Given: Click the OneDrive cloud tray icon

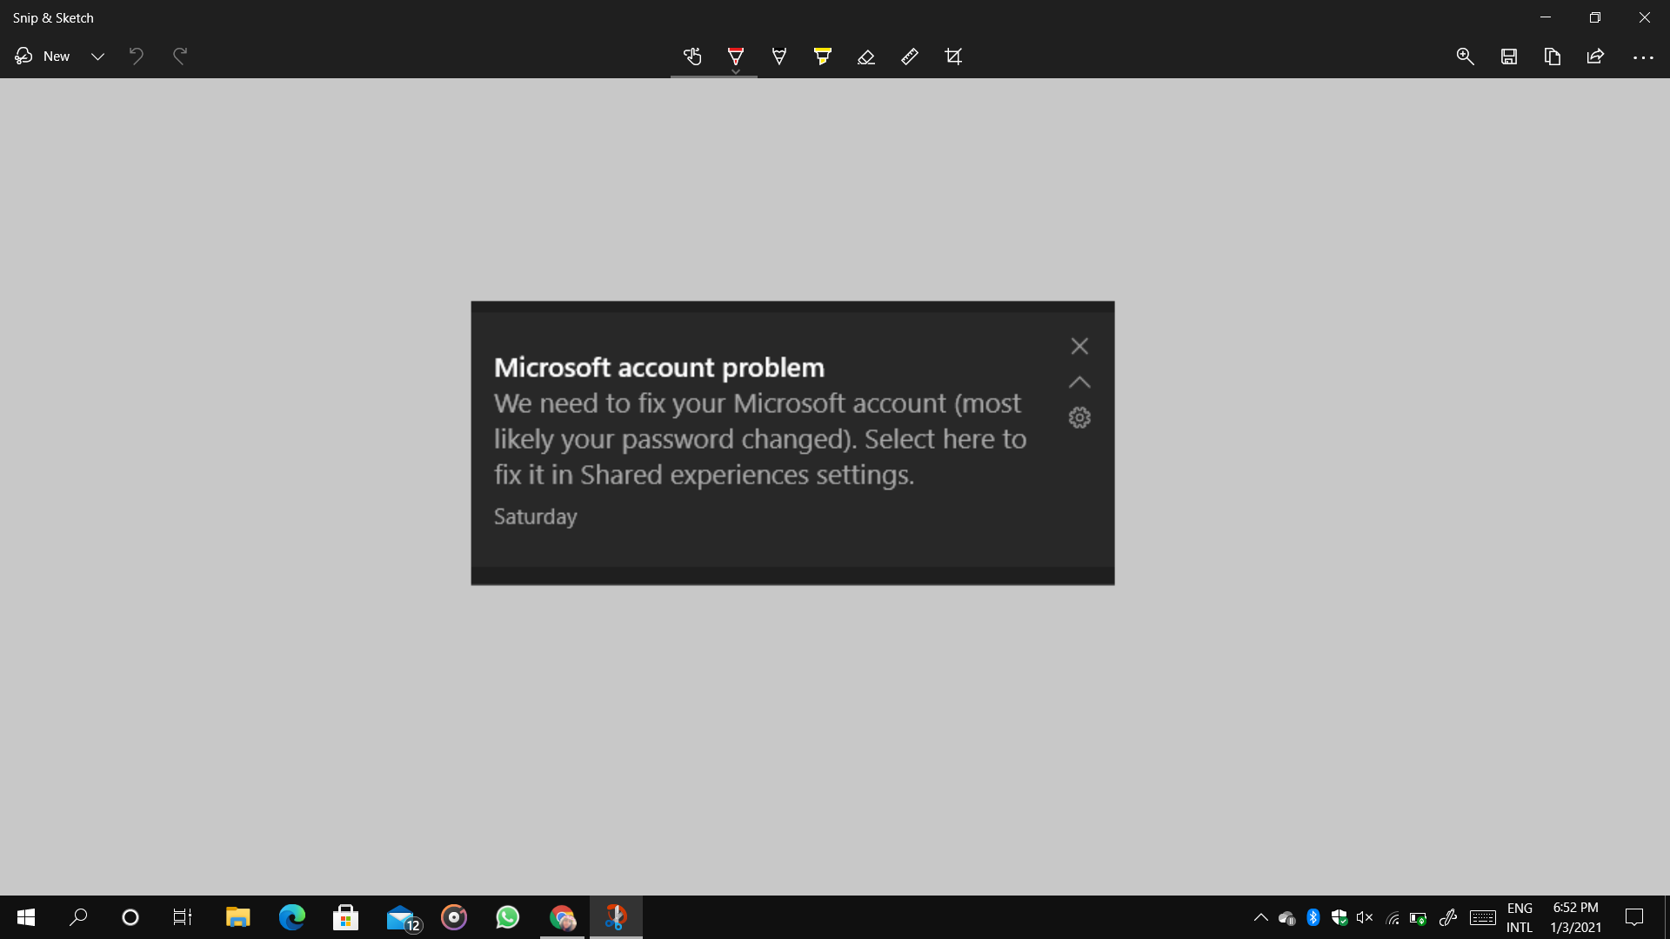Looking at the screenshot, I should coord(1287,917).
